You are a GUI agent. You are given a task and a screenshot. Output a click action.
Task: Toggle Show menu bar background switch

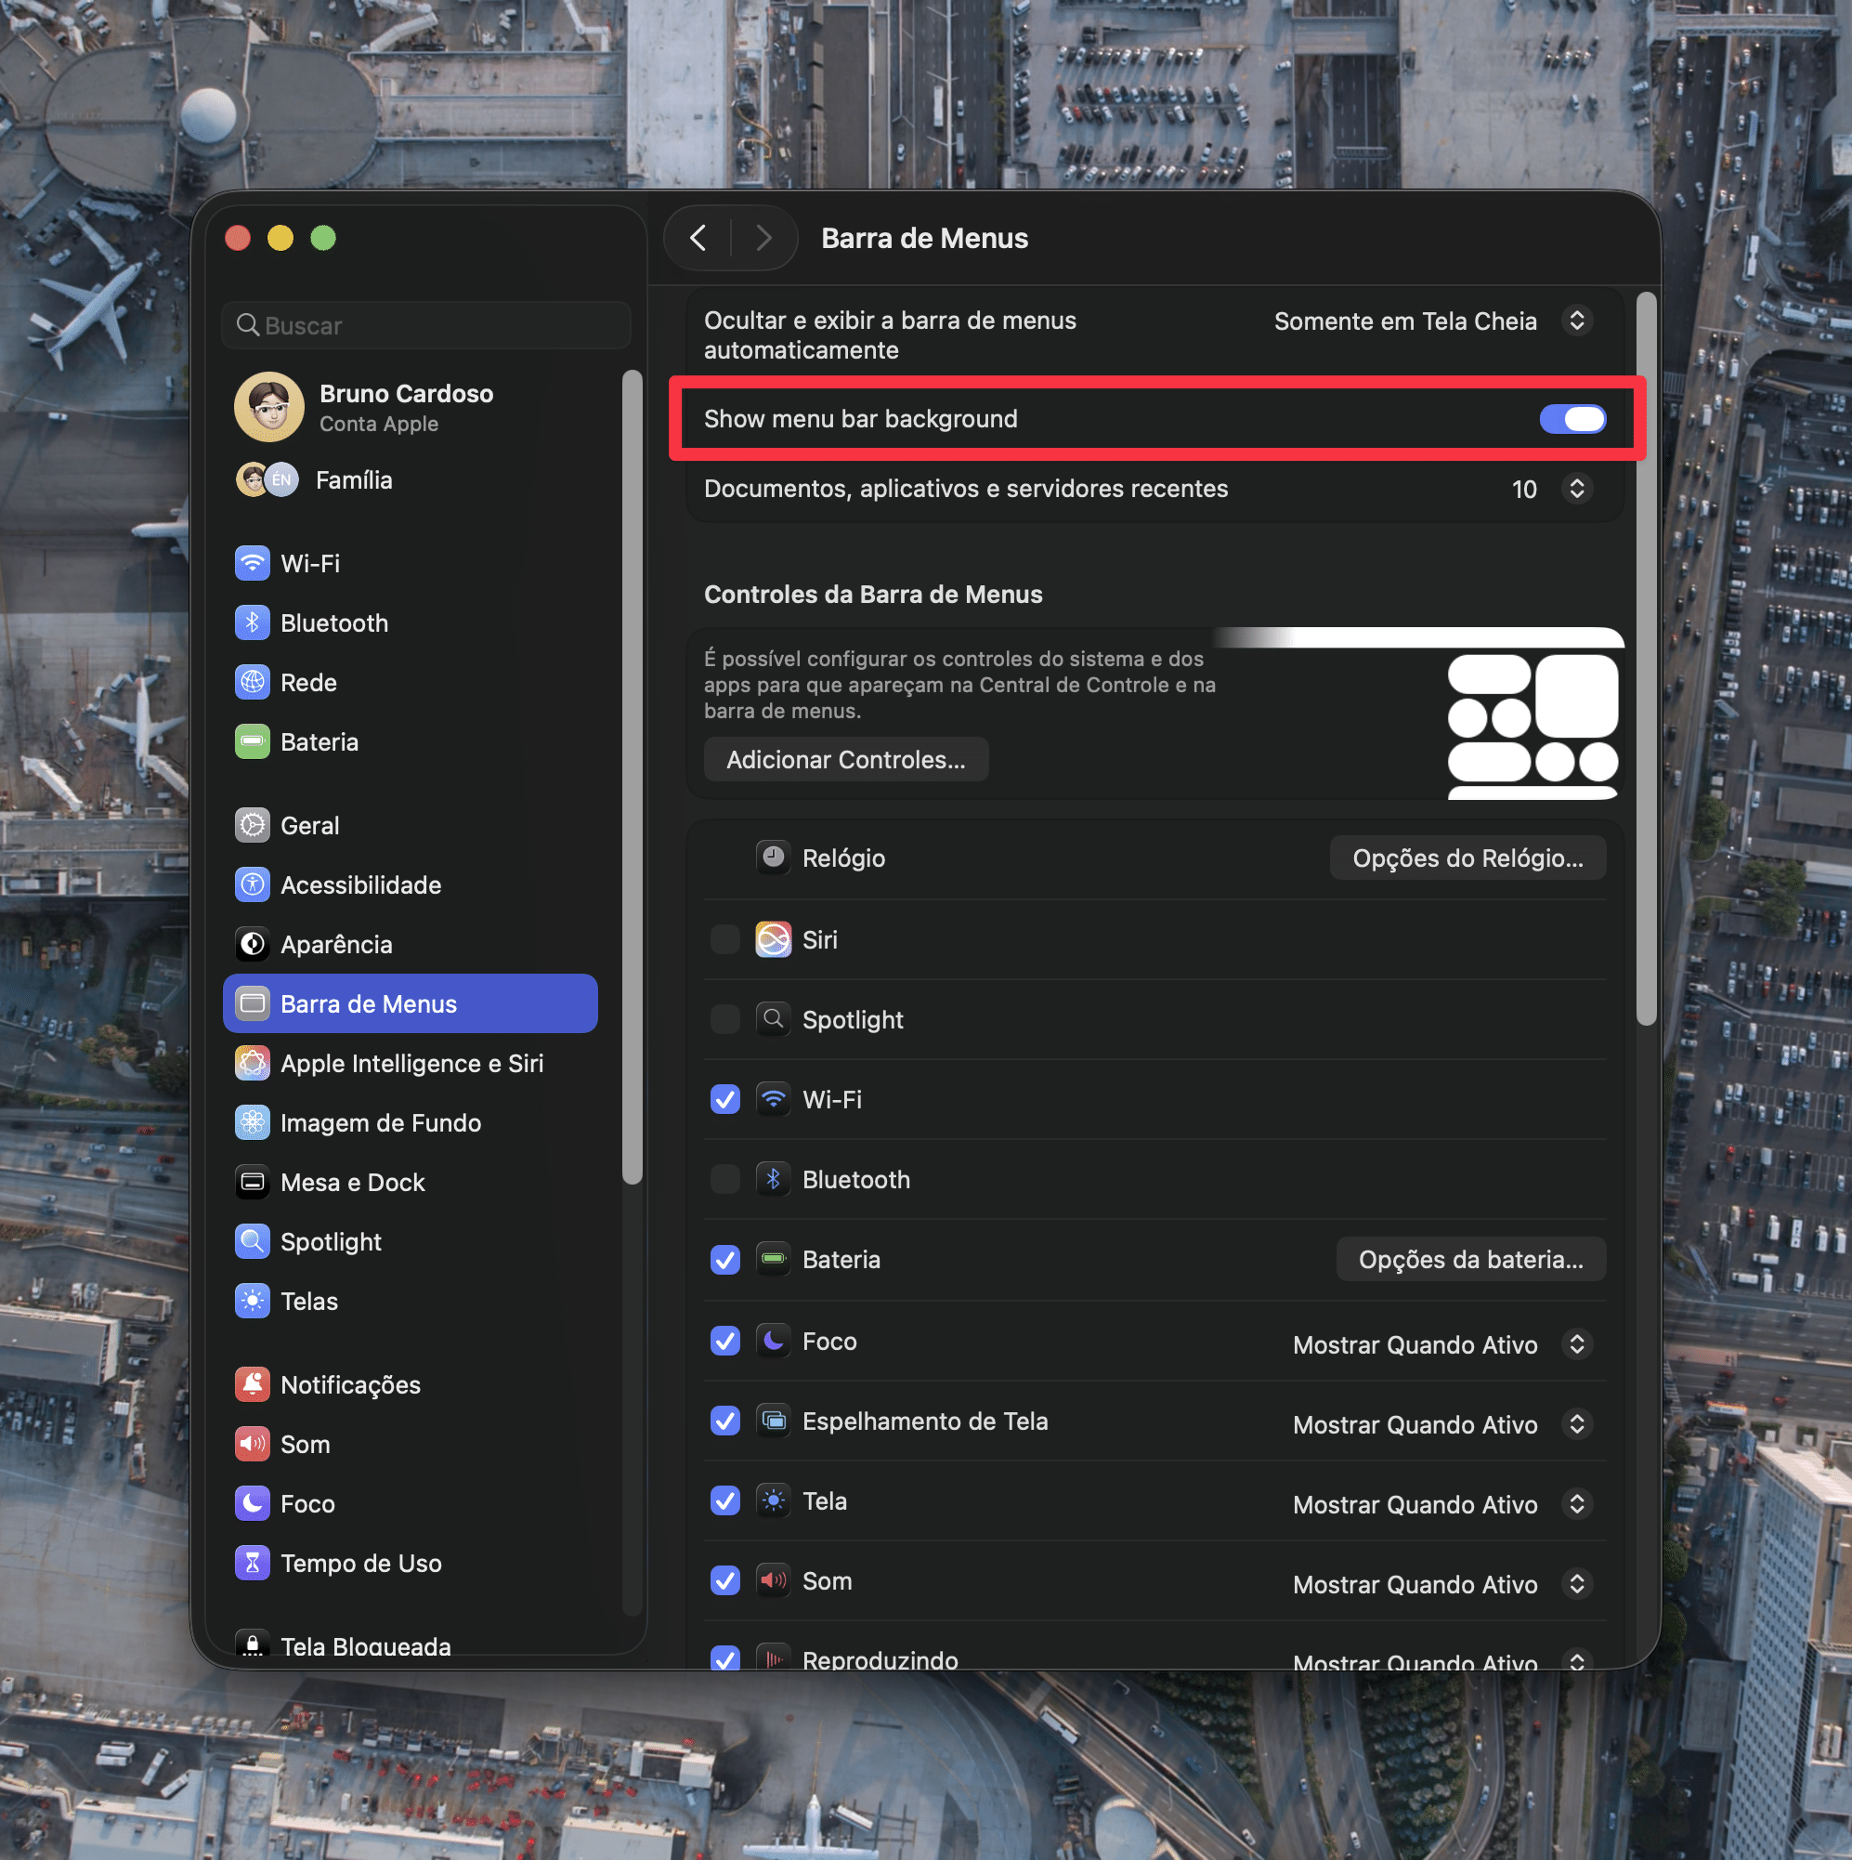point(1572,419)
